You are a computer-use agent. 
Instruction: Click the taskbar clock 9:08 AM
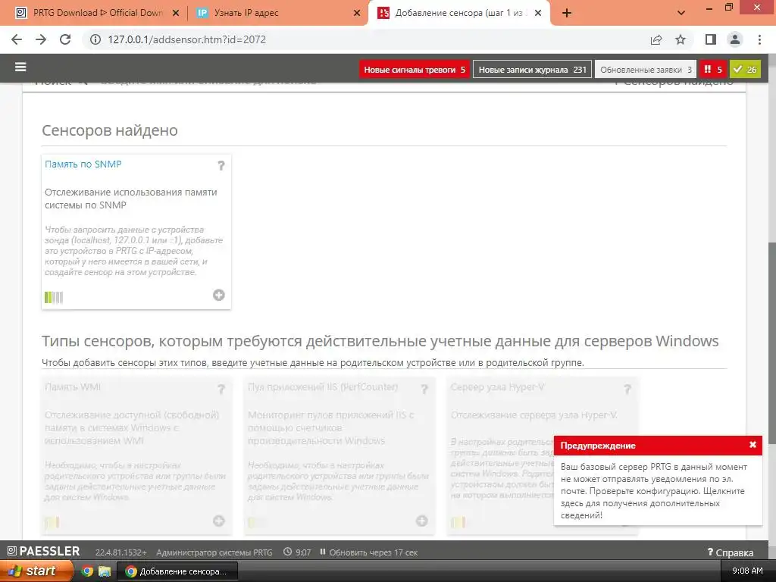747,571
